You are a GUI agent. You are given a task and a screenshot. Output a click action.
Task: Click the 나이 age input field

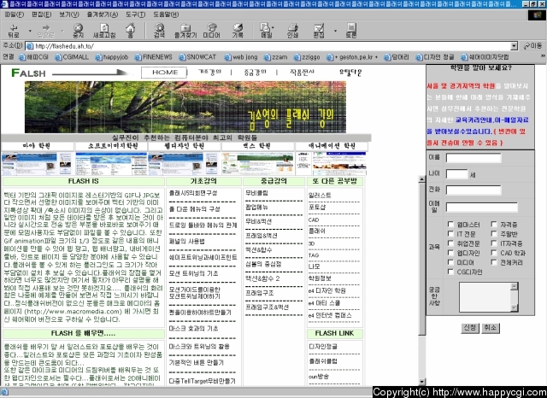click(456, 174)
